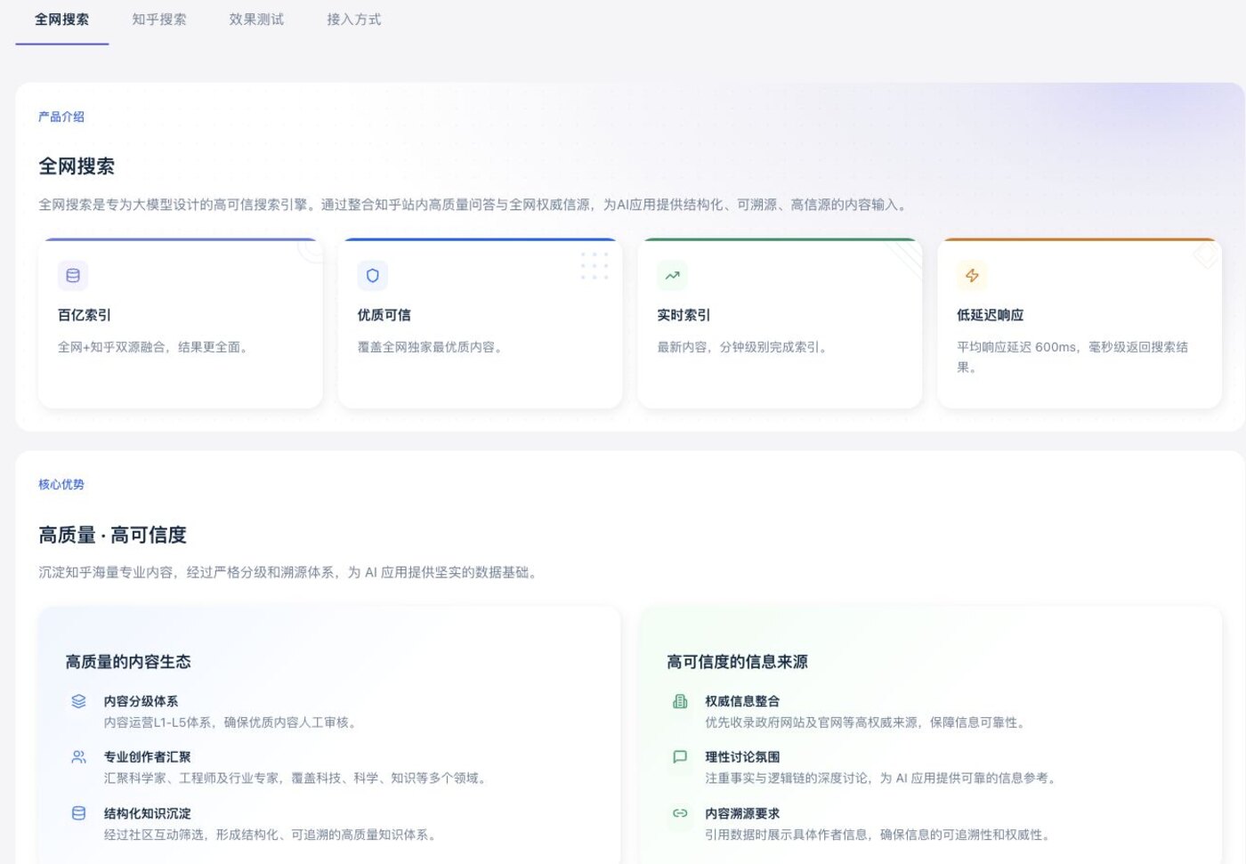Screen dimensions: 1246x864
Task: Click the 引用数据时展示具体作者信息 description line
Action: point(880,835)
